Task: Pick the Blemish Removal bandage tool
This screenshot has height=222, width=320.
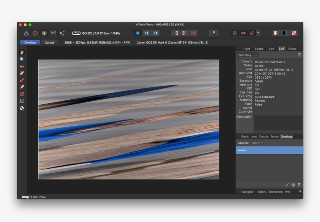Action: coord(22,73)
